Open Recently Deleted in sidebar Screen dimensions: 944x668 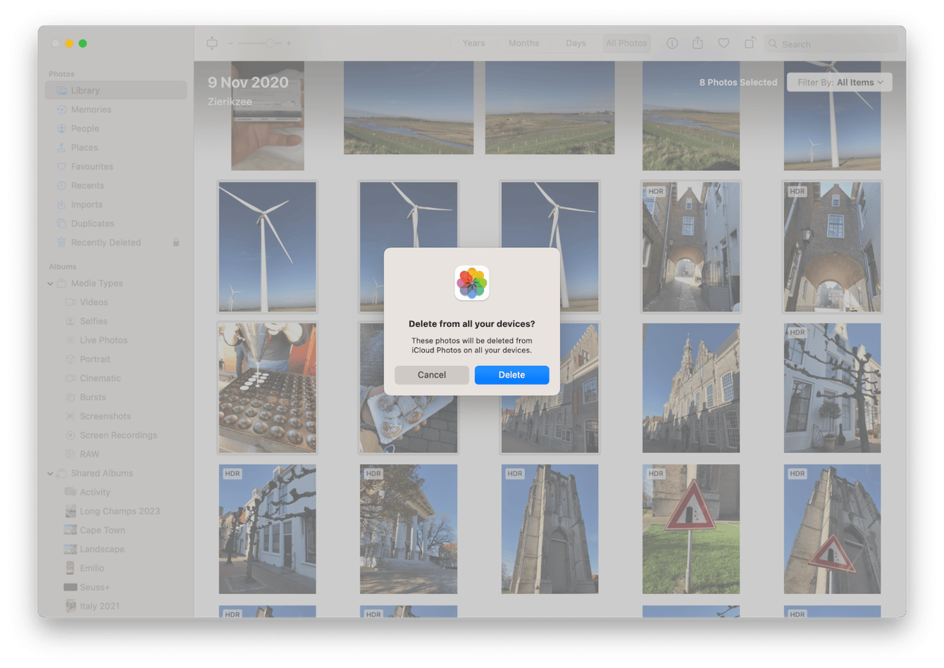click(x=106, y=242)
